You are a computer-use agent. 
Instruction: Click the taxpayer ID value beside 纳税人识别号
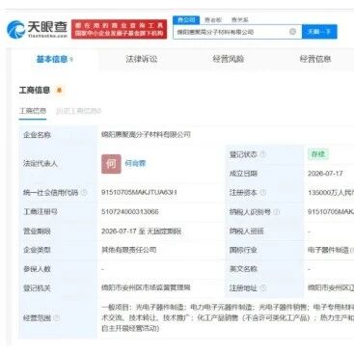(331, 212)
